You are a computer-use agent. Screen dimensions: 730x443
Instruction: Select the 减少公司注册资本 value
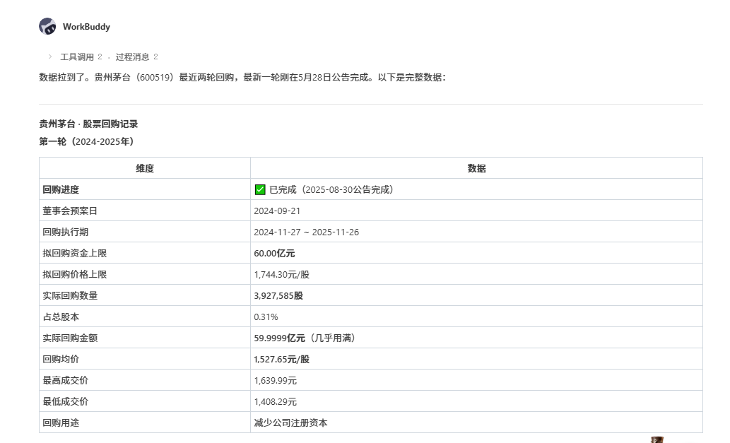coord(290,423)
